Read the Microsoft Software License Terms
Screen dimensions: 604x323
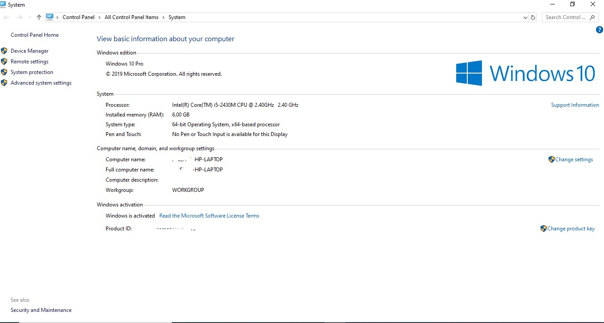click(209, 216)
